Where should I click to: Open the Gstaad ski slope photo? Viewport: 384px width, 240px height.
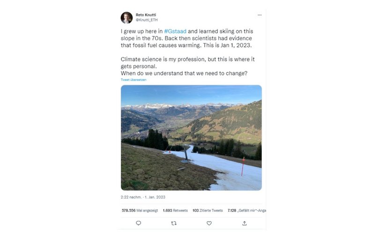(191, 138)
